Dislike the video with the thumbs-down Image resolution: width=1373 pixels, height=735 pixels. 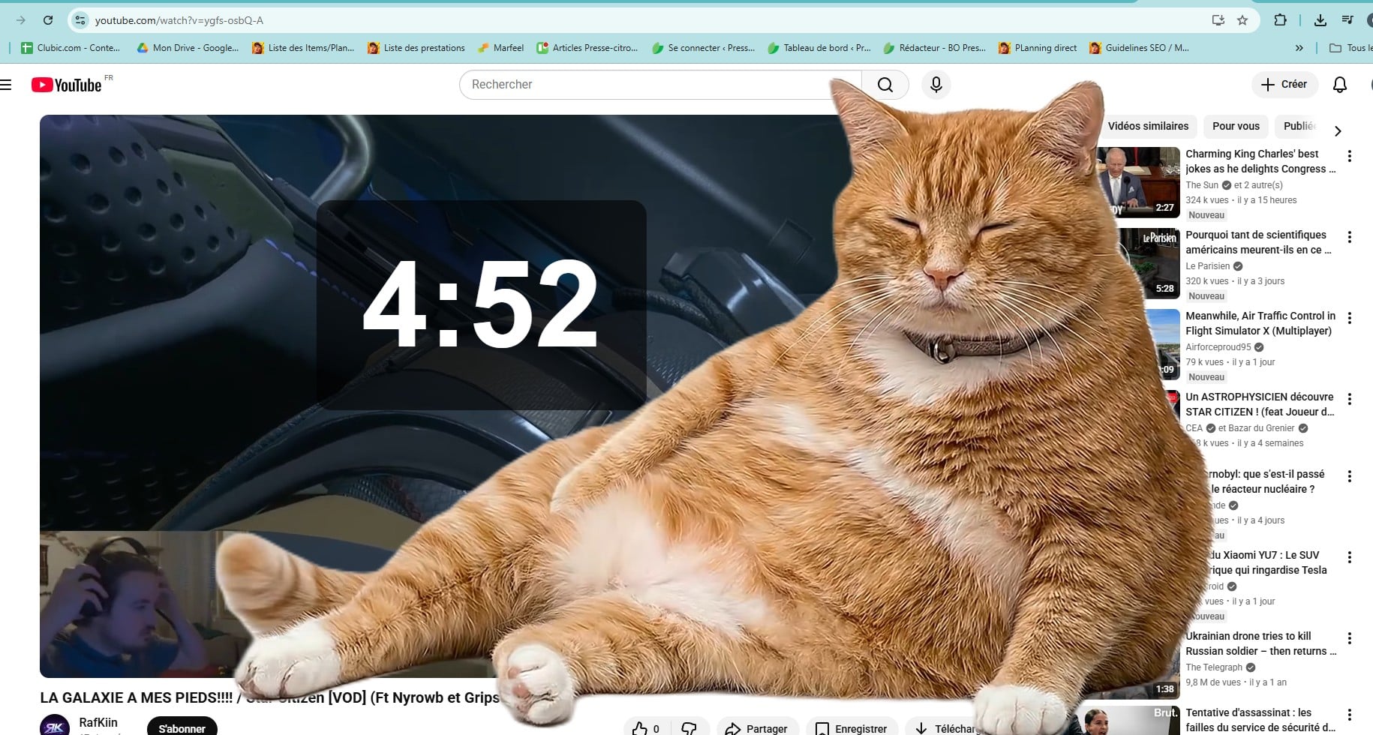point(688,727)
